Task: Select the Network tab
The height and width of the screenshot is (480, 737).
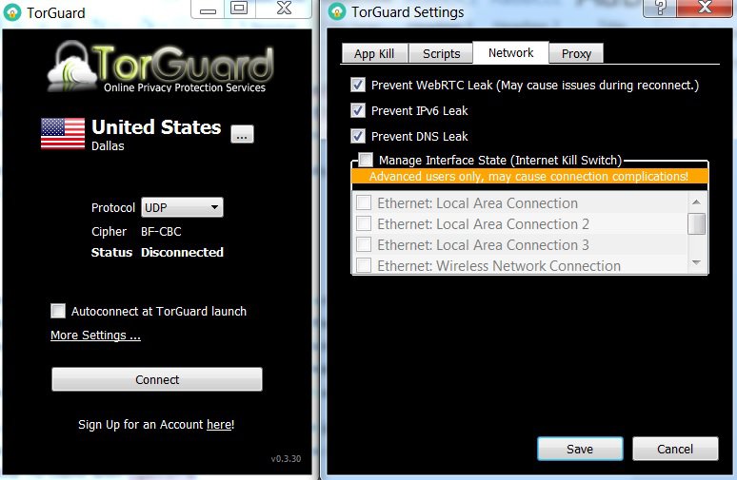Action: (510, 52)
